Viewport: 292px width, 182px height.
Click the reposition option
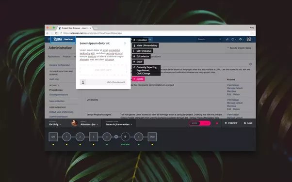pos(140,40)
